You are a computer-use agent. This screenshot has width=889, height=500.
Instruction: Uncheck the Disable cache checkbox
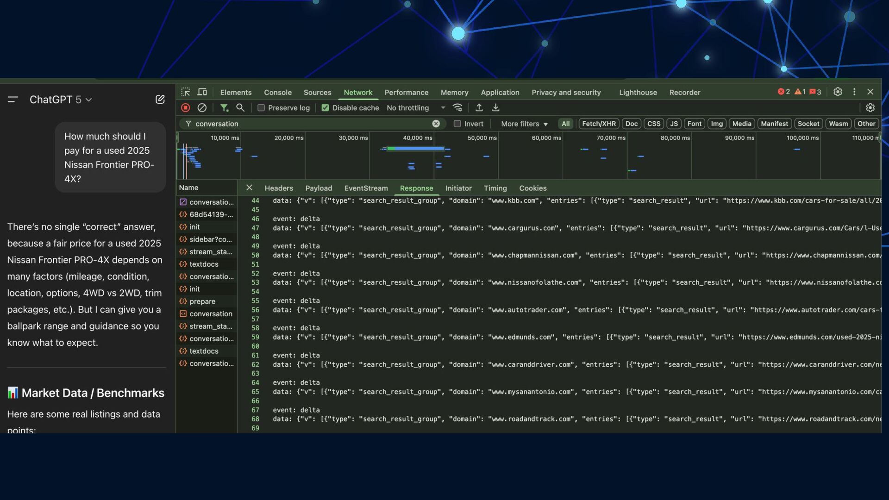click(325, 108)
